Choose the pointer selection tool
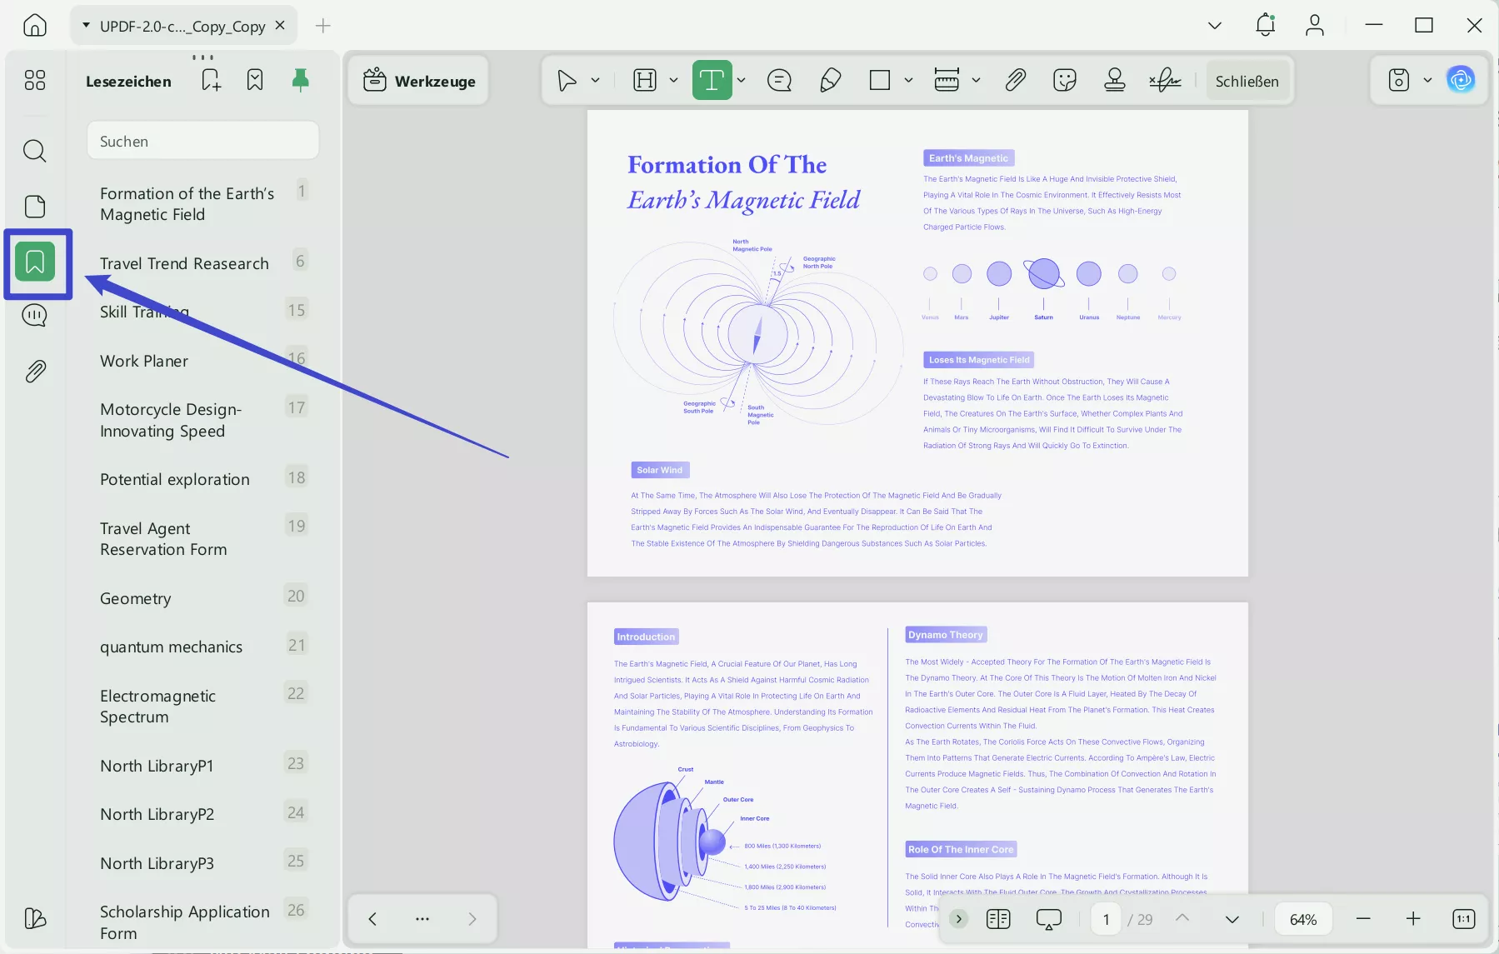Screen dimensions: 1499x954 567,81
